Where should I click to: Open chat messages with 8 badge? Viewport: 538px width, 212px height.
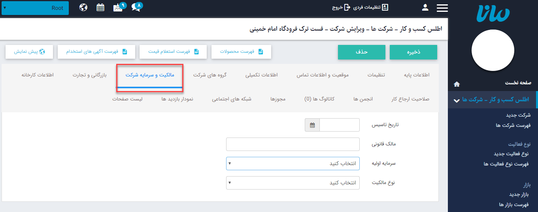[x=136, y=7]
